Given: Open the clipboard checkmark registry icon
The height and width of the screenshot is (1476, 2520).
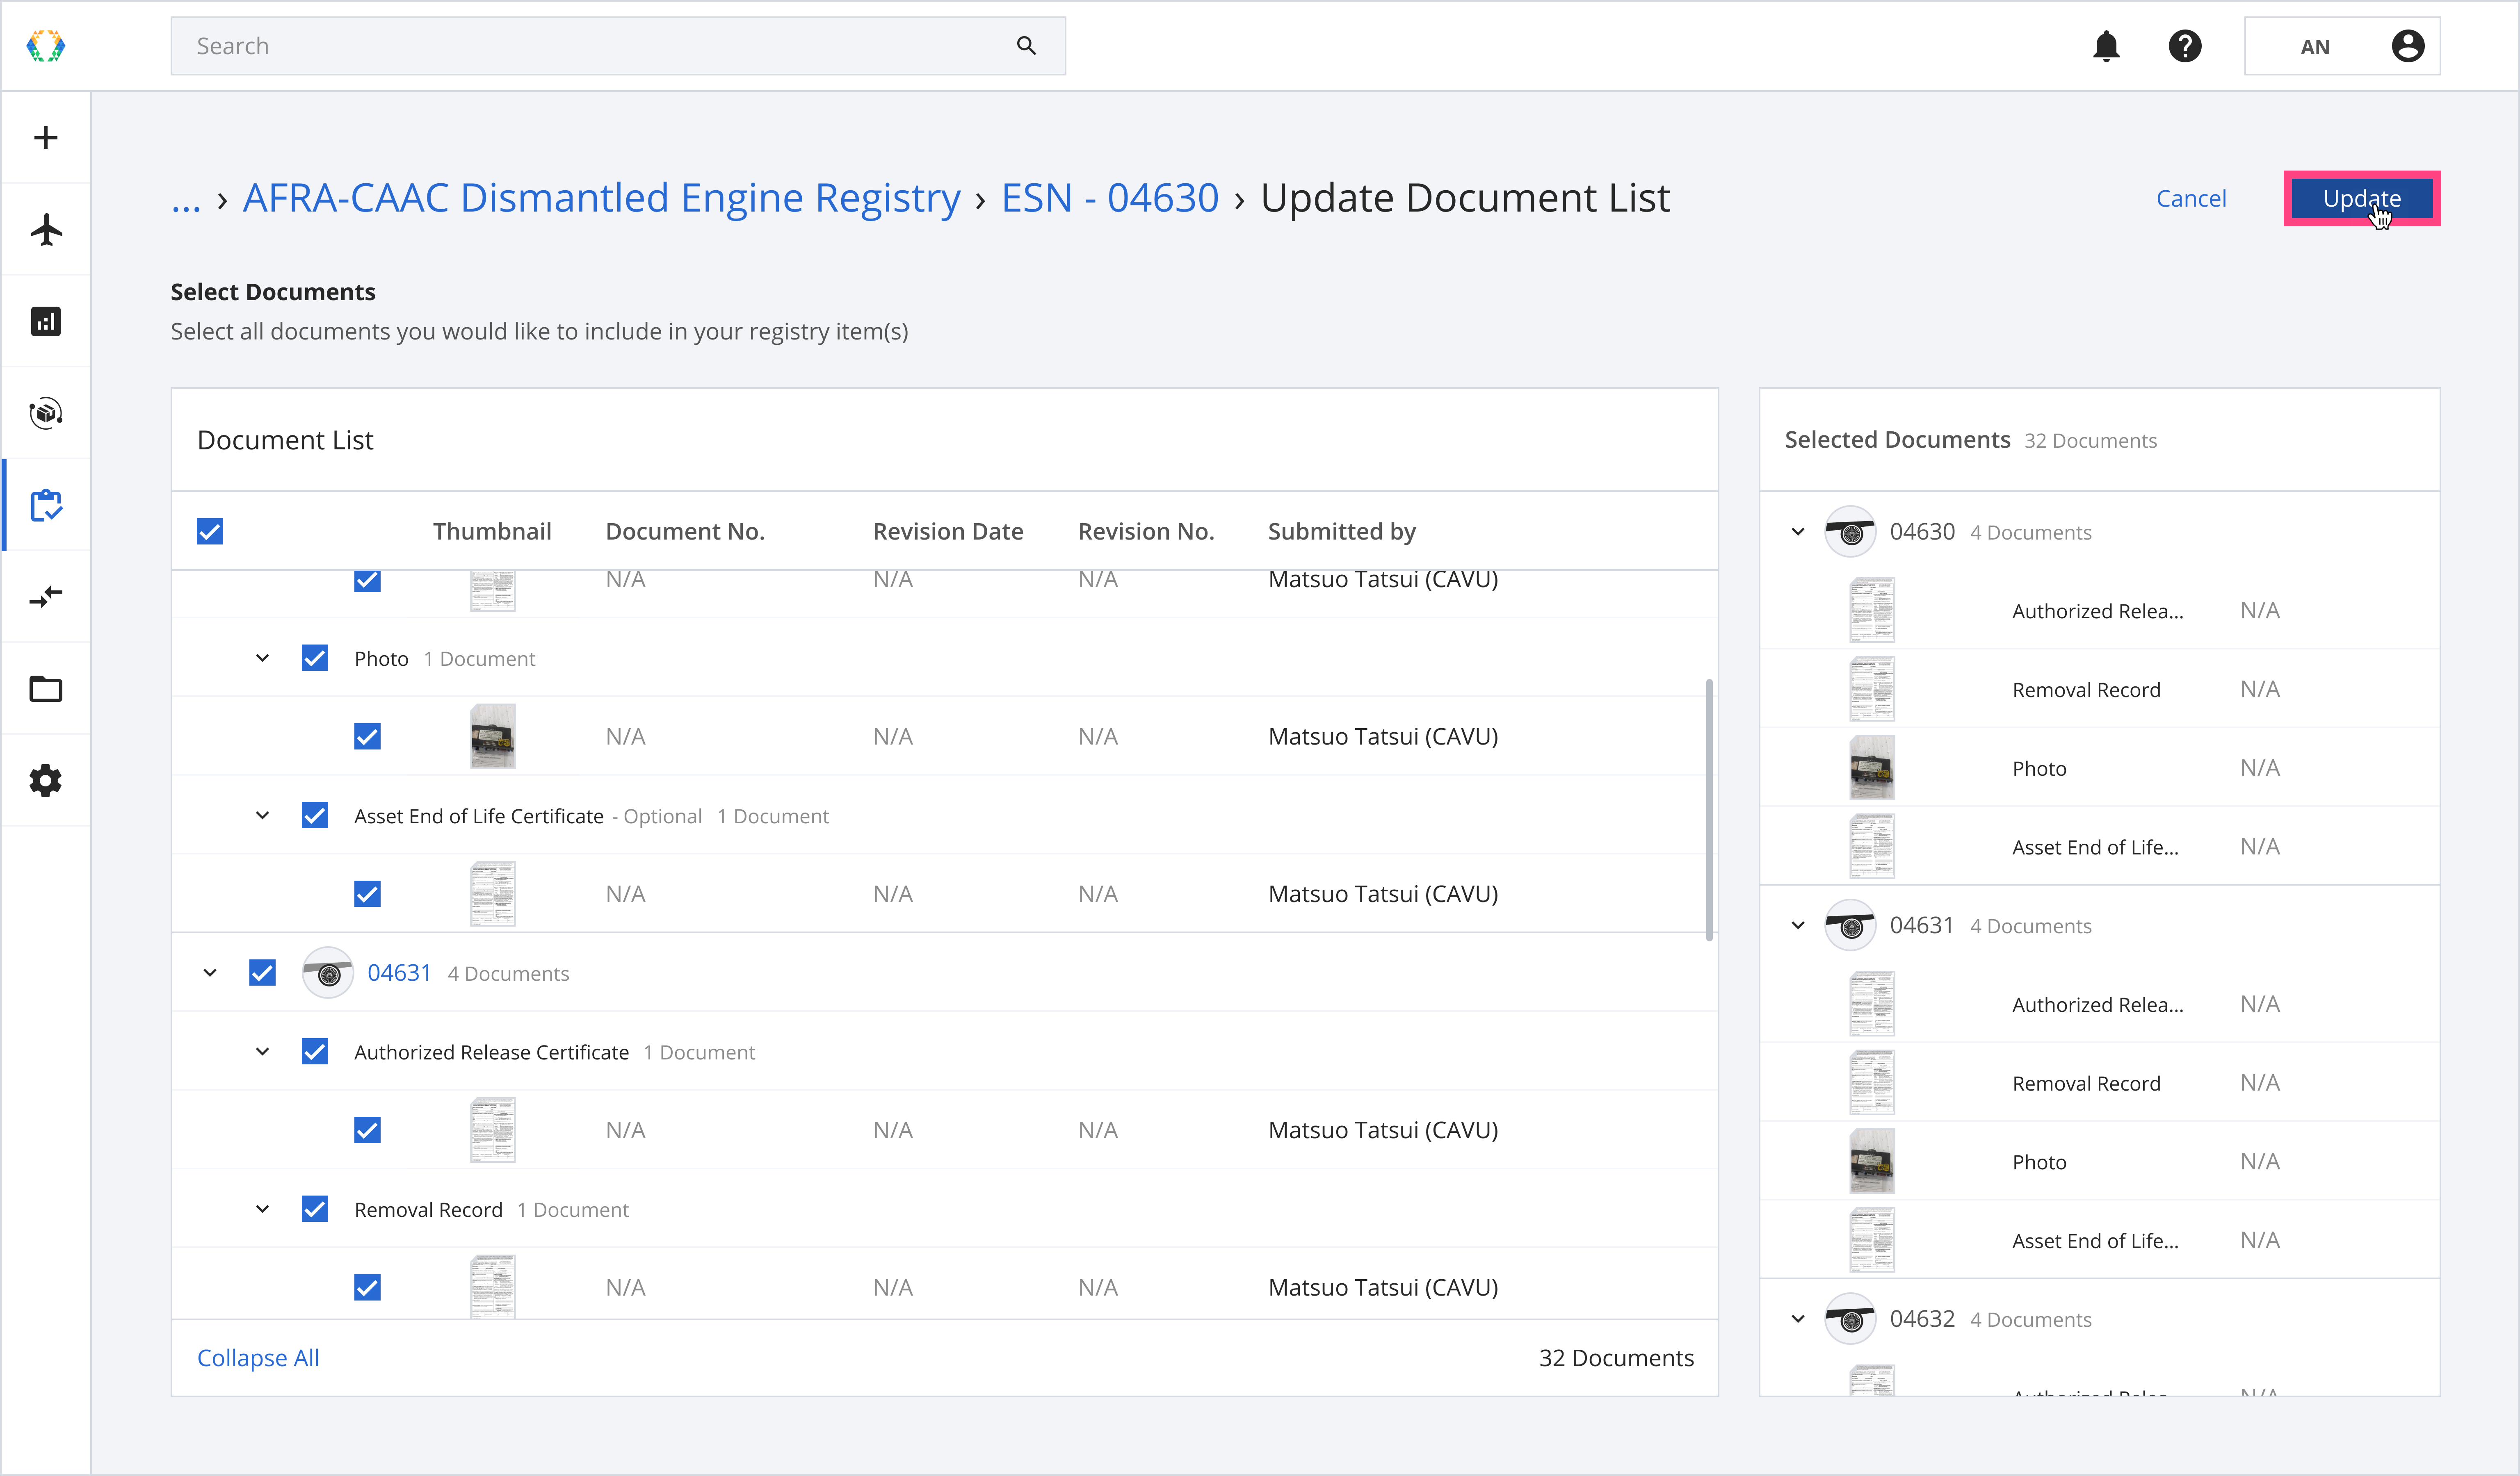Looking at the screenshot, I should 46,506.
